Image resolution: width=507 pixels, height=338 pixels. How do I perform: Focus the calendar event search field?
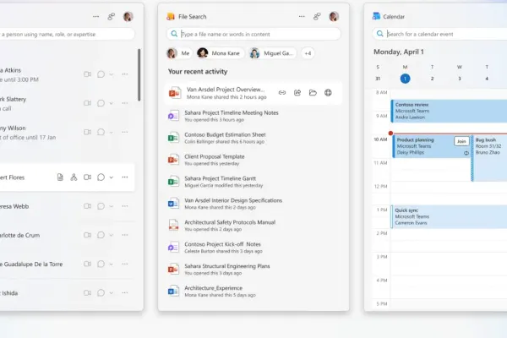[439, 34]
